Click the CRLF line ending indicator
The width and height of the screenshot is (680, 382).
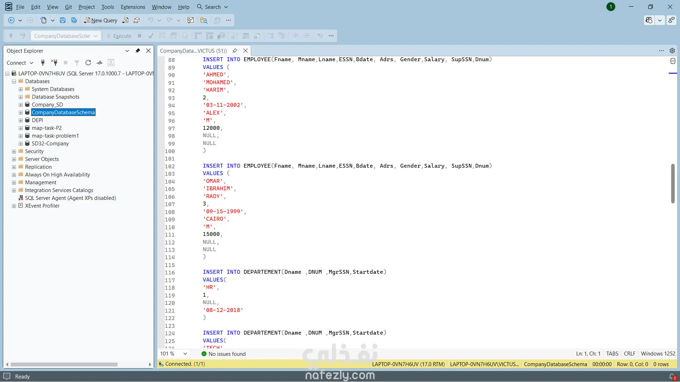[630, 354]
